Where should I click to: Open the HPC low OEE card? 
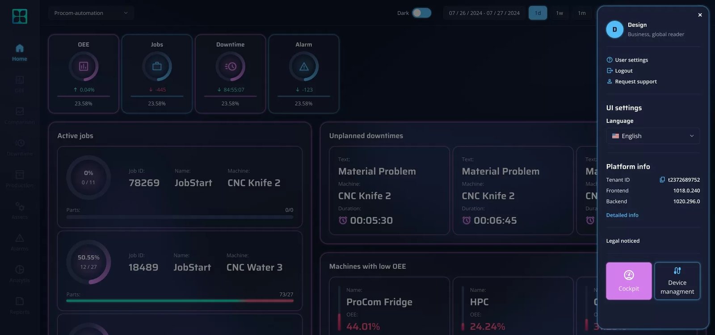click(x=513, y=306)
